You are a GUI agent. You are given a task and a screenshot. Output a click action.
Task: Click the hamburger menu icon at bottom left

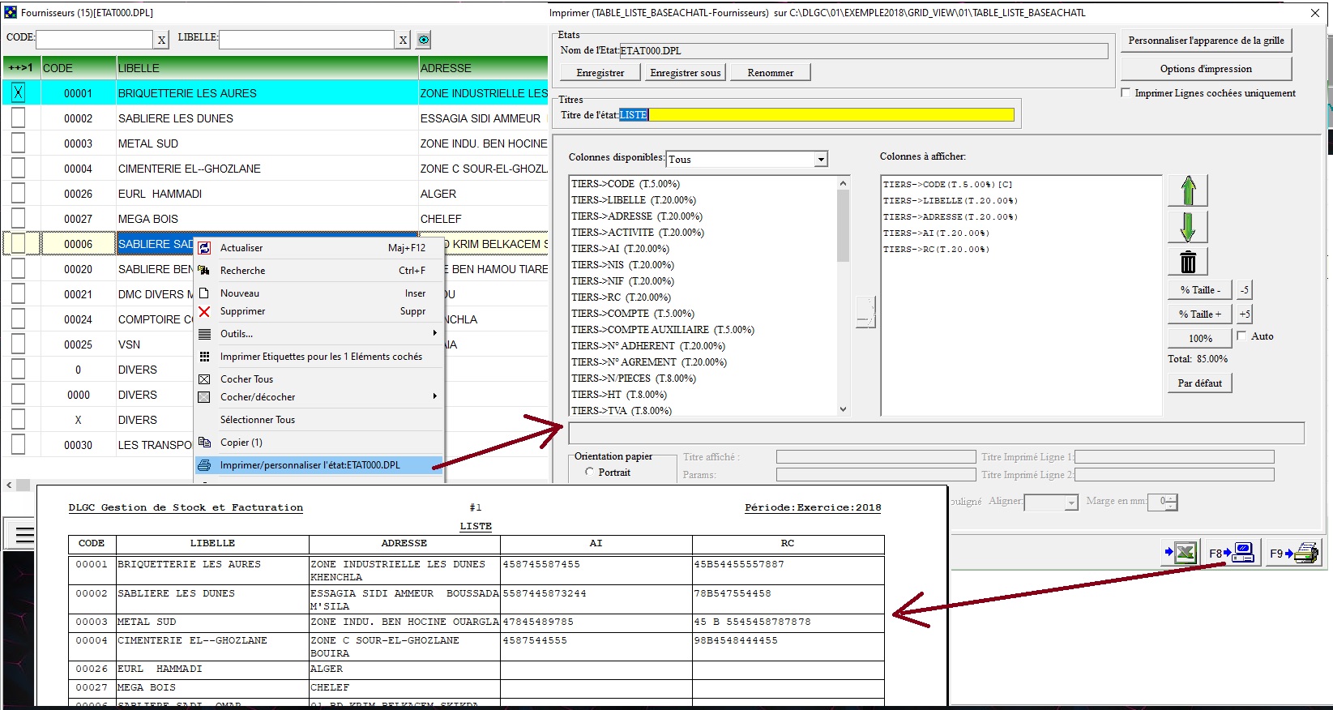point(24,535)
